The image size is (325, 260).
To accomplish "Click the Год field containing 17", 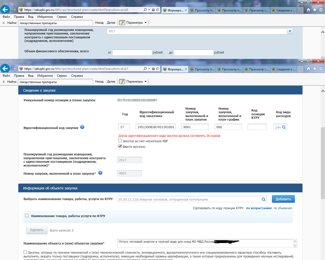I will coord(124,127).
